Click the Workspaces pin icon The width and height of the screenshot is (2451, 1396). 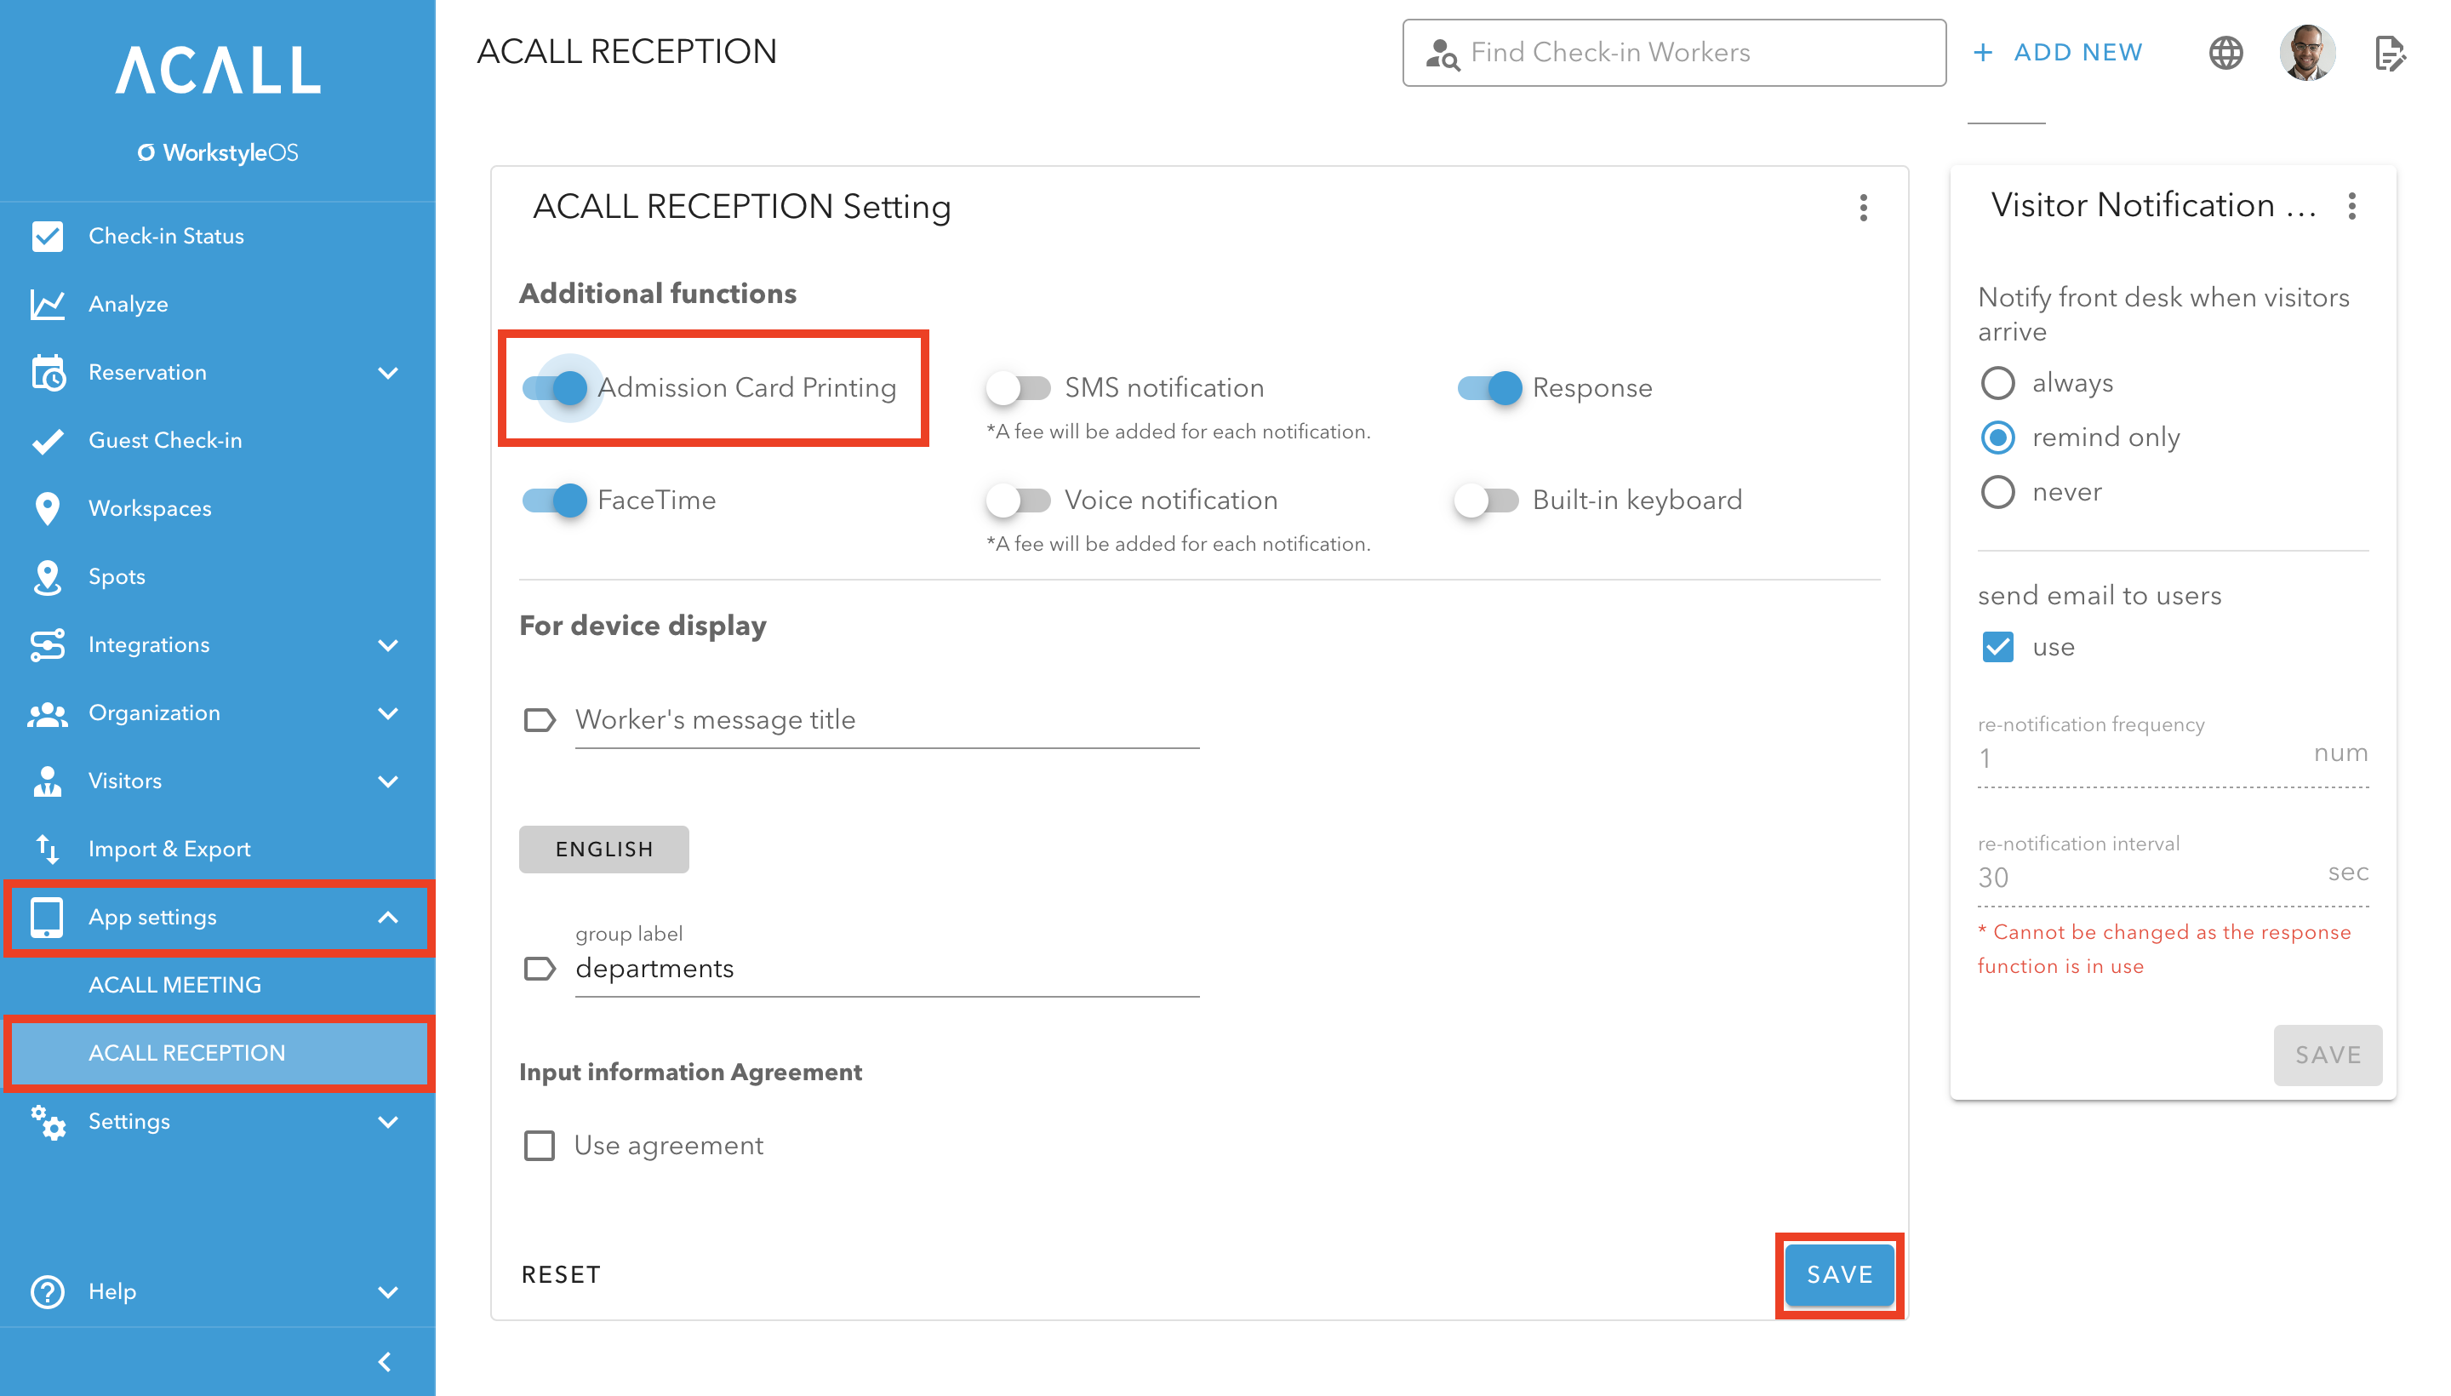pos(47,508)
